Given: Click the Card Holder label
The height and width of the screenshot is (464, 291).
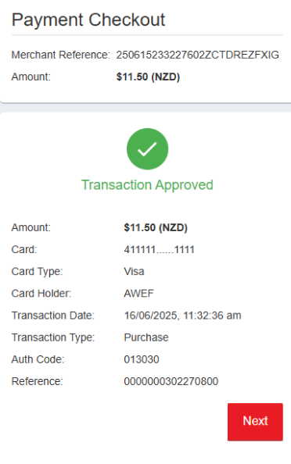Looking at the screenshot, I should click(41, 294).
